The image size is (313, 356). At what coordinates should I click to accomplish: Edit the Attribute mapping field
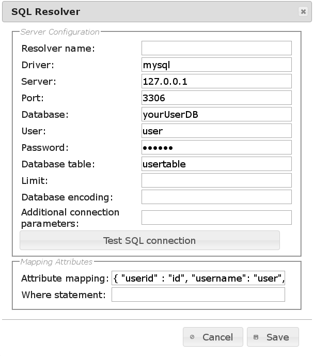pos(198,278)
